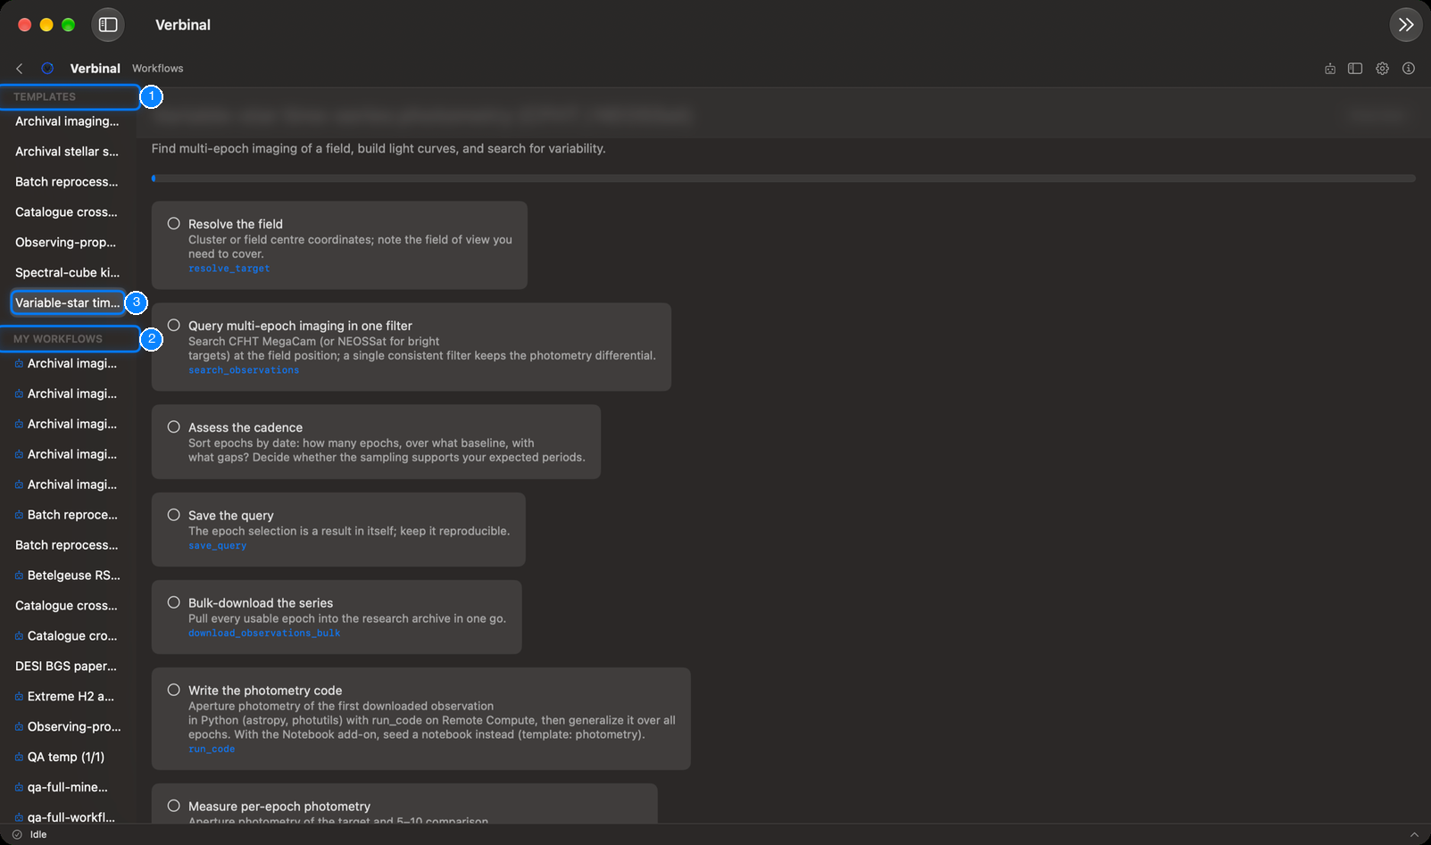Select 'Spectral-cube ki...' template

67,273
